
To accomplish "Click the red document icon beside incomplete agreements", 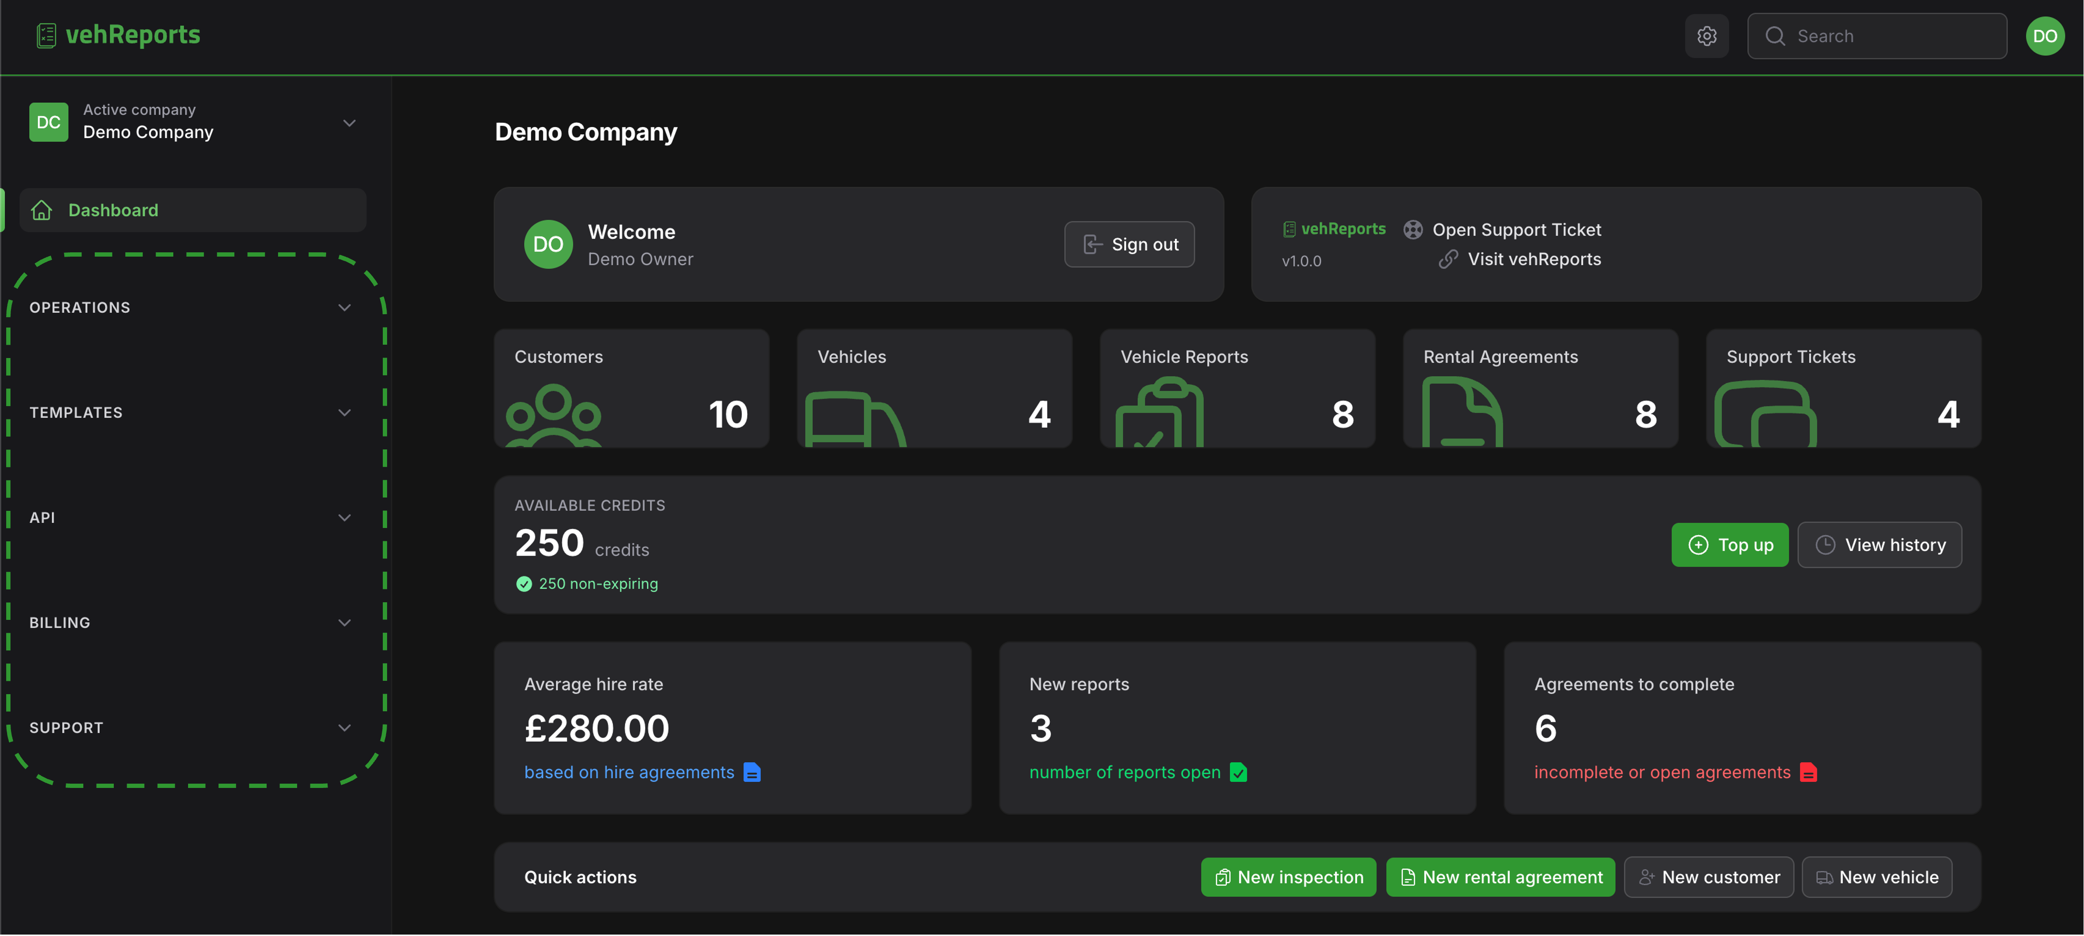I will (1808, 773).
